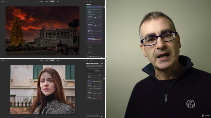Open the zoom percentage dropdown in bottom window
The height and width of the screenshot is (118, 211).
91,60
